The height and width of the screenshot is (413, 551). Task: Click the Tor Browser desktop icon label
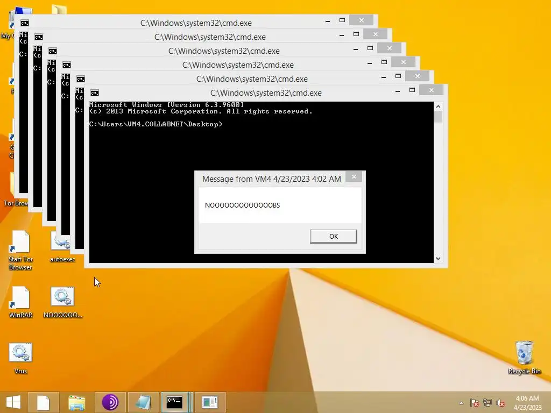(x=16, y=203)
